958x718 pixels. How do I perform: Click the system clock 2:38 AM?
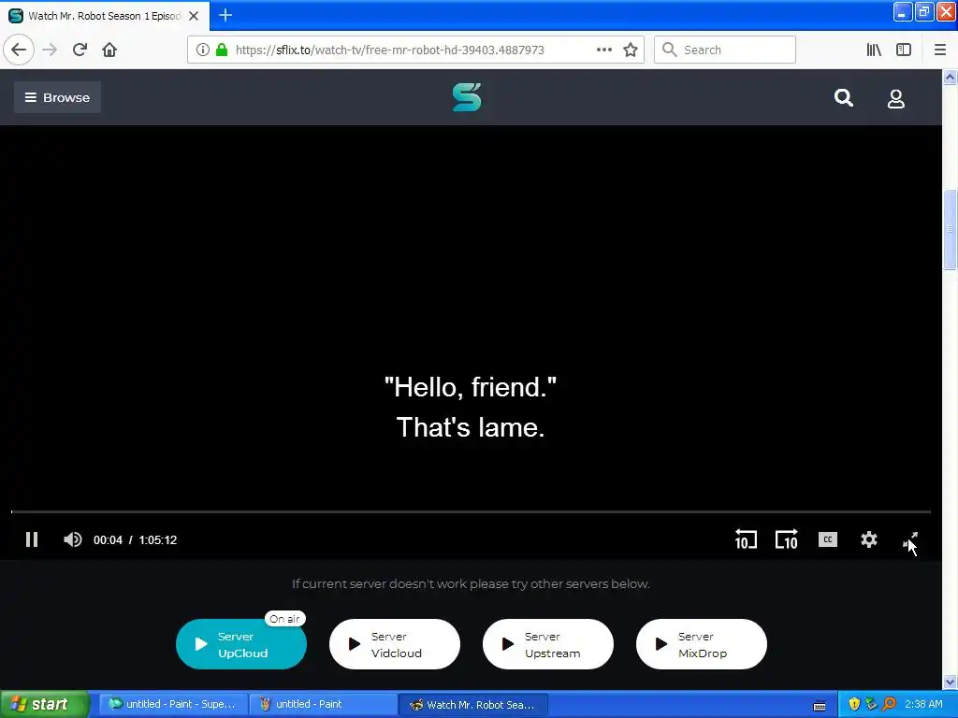923,705
